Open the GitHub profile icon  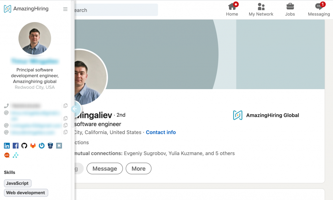pos(24,146)
